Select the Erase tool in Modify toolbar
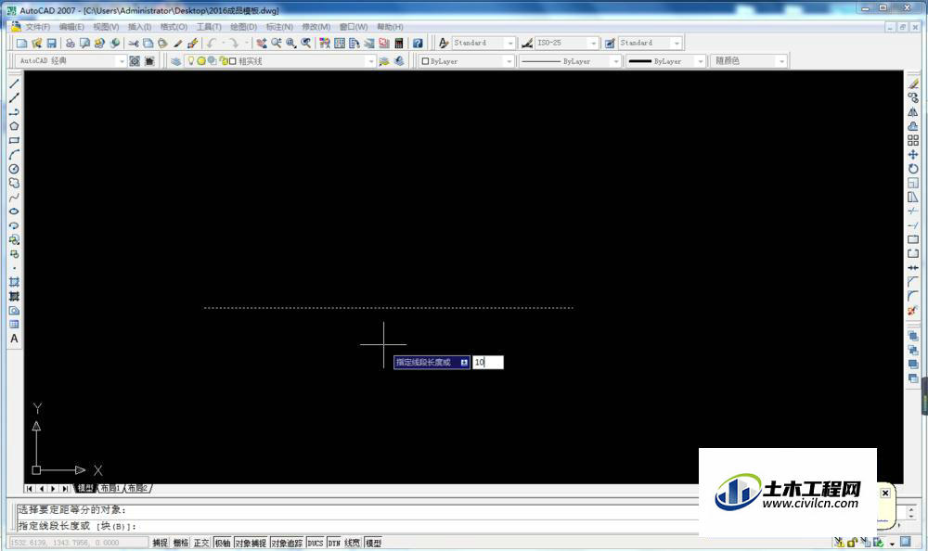This screenshot has height=551, width=928. [913, 83]
